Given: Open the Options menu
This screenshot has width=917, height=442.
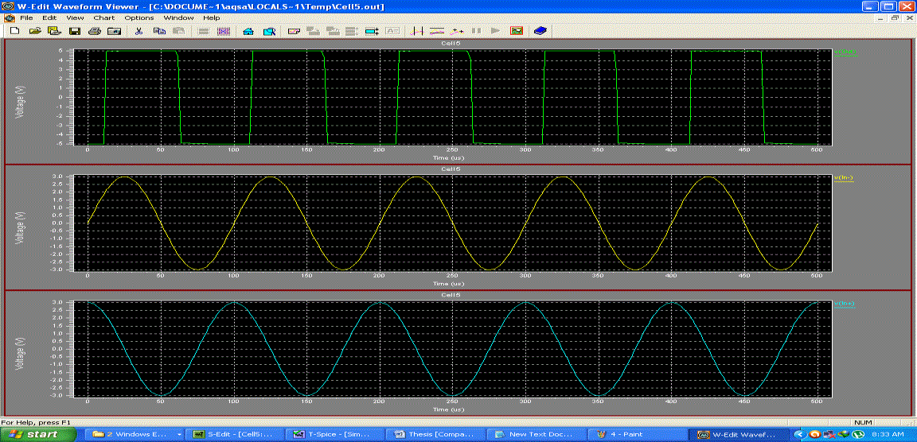Looking at the screenshot, I should tap(139, 17).
